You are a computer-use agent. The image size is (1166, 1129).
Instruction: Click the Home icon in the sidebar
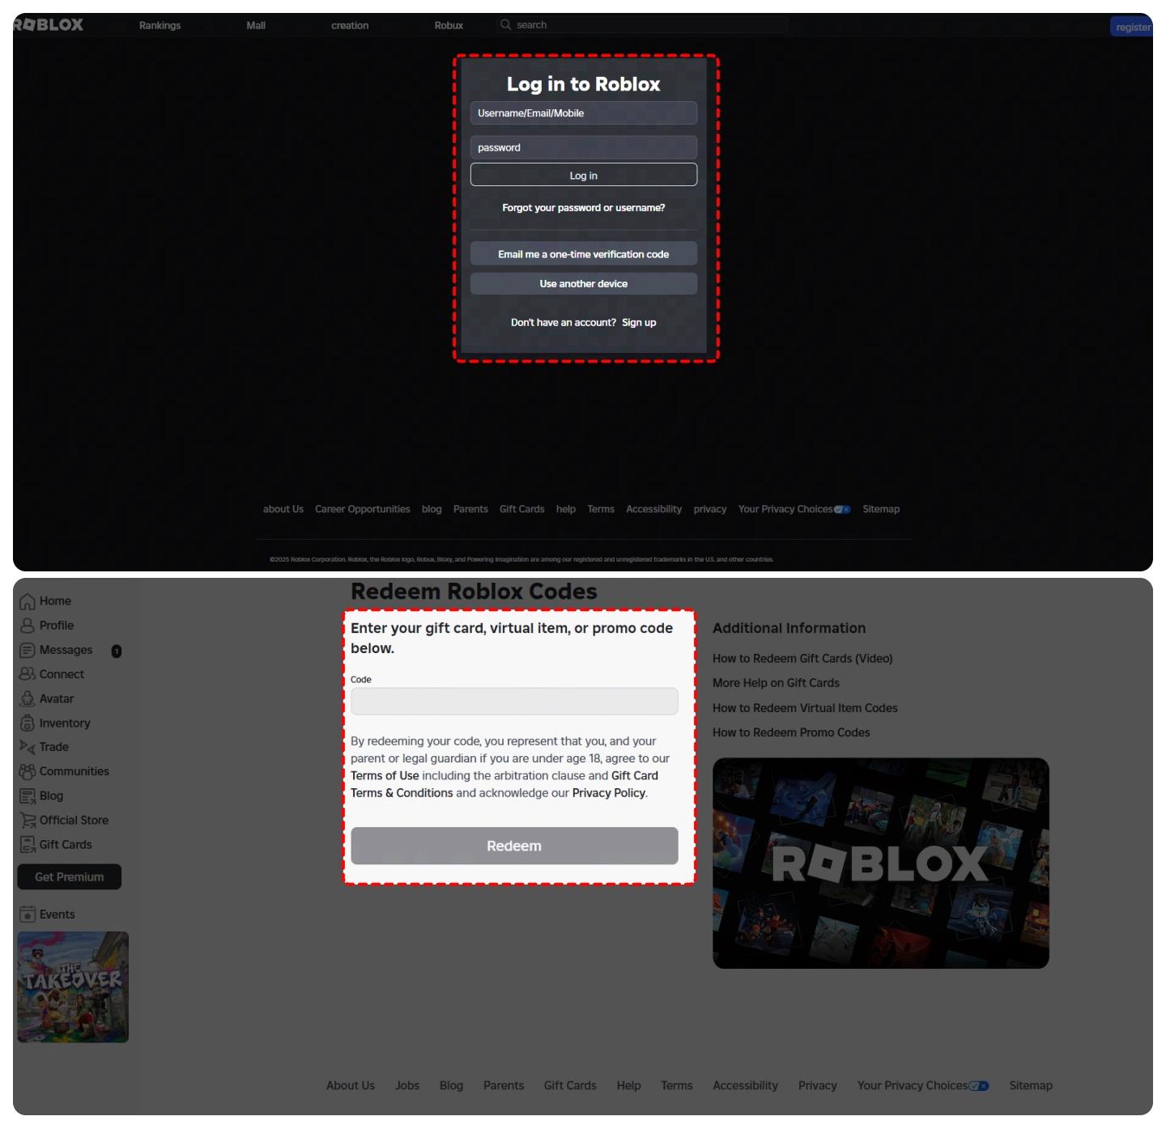28,601
